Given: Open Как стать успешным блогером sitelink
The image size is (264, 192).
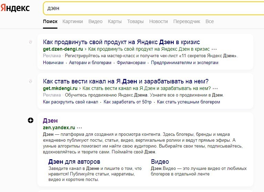Looking at the screenshot, I should (188, 102).
